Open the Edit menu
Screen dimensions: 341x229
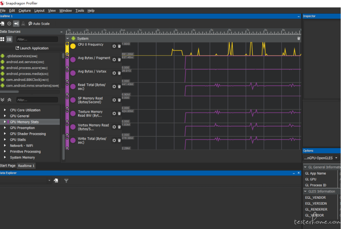point(12,11)
